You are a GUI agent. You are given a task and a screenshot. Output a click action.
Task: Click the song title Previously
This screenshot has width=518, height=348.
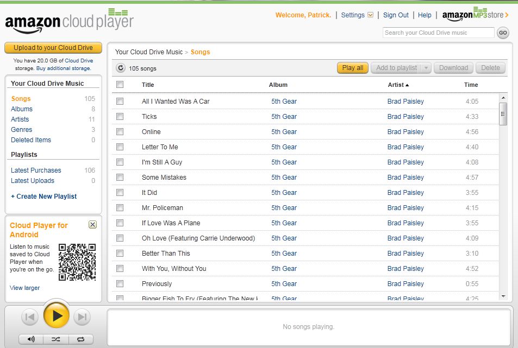coord(157,284)
